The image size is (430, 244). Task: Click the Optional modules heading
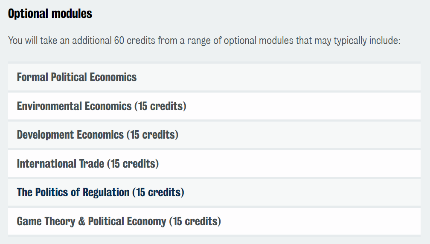[x=50, y=14]
